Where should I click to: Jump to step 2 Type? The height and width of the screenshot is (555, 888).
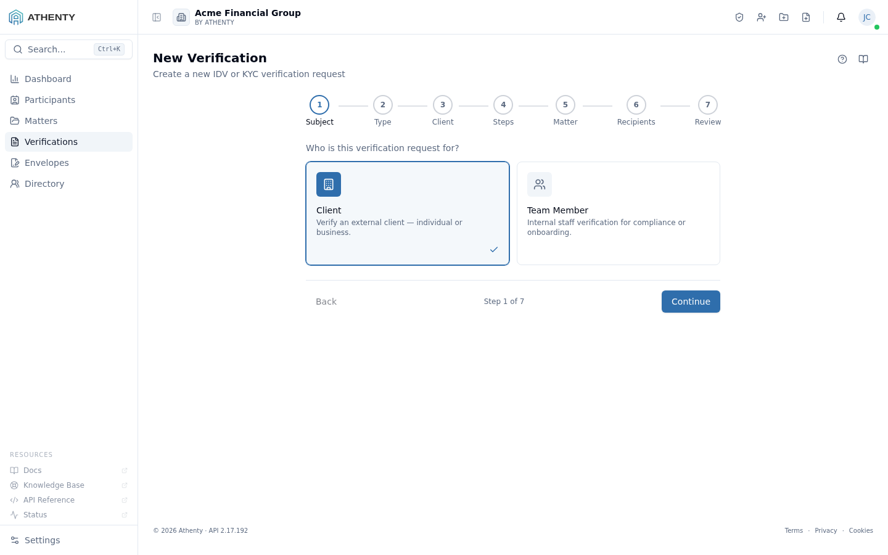pyautogui.click(x=383, y=111)
